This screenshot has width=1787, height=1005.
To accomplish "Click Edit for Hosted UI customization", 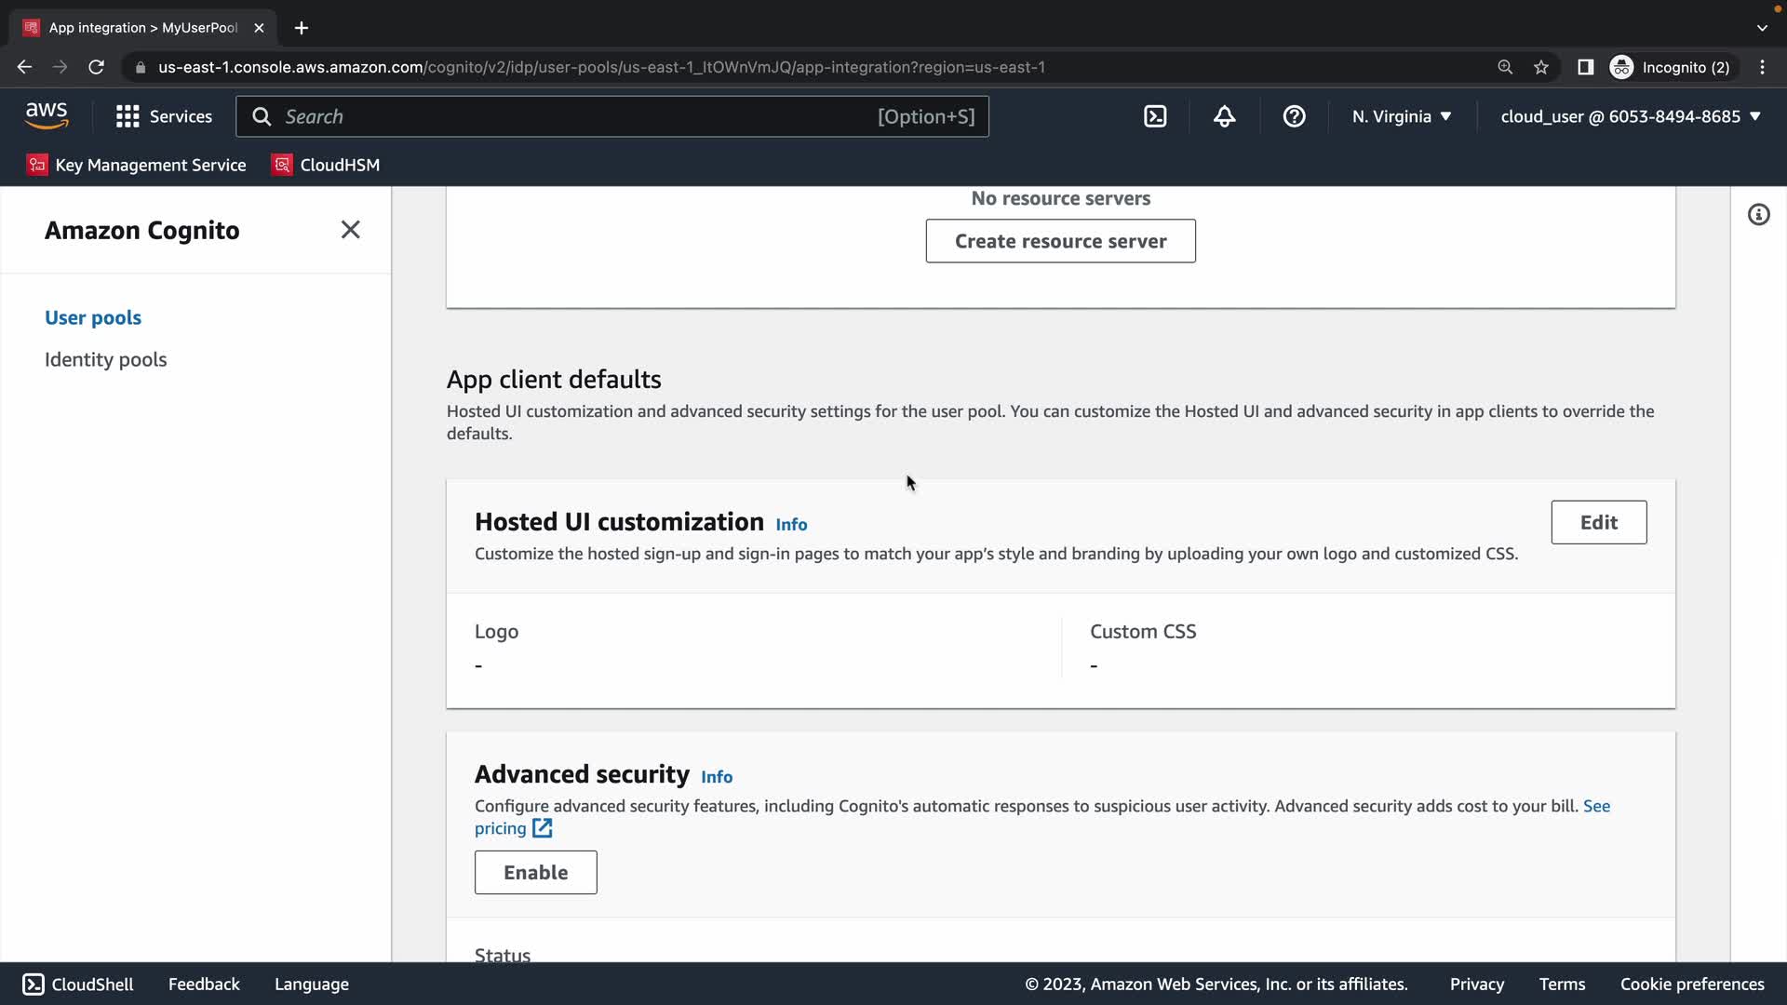I will pos(1598,522).
